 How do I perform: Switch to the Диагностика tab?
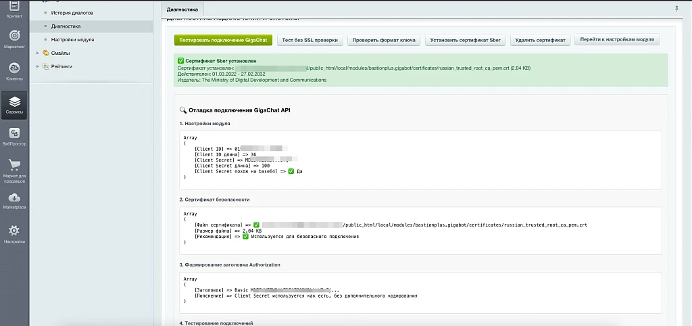pos(182,9)
